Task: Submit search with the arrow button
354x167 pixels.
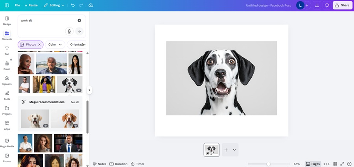Action: point(79,32)
